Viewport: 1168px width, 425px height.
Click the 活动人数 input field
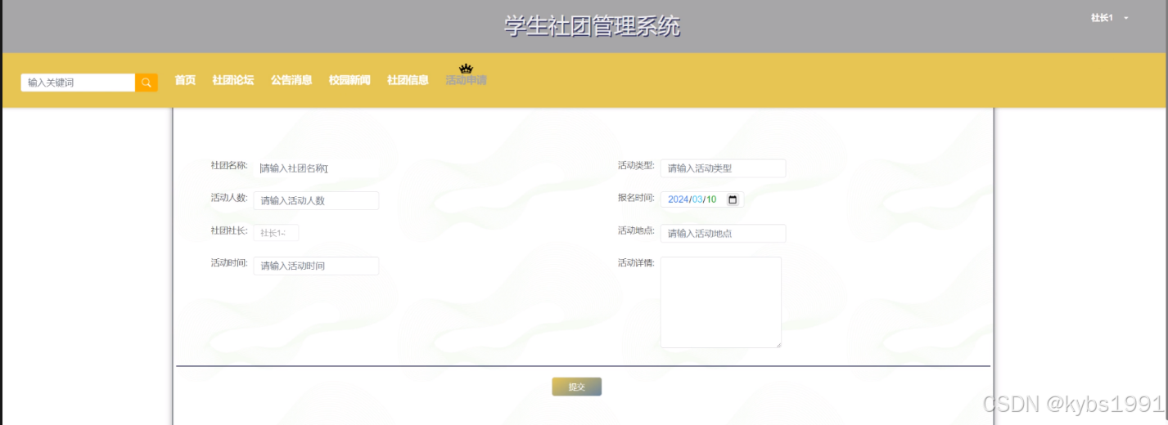316,200
